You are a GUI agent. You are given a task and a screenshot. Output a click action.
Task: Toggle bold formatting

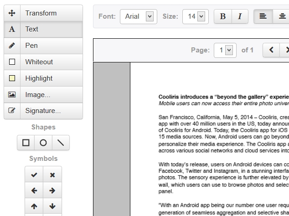pyautogui.click(x=223, y=16)
